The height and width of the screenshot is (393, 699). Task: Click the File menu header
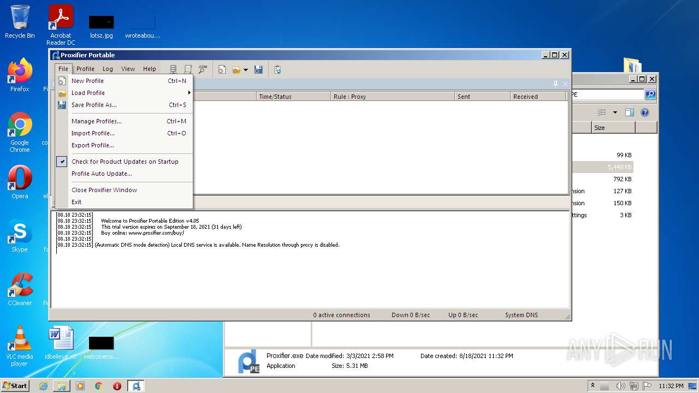tap(63, 69)
